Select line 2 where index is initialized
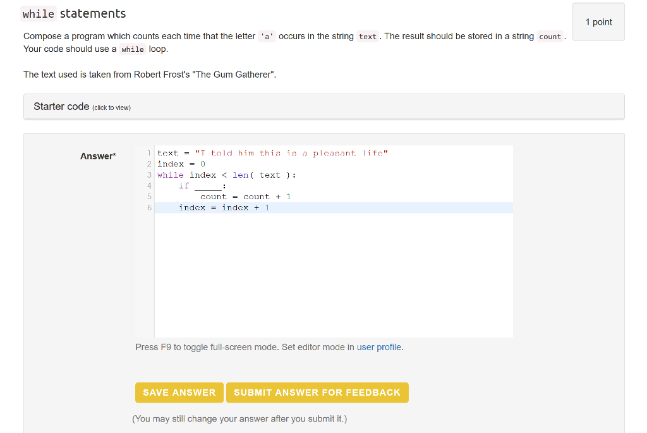Viewport: 647px width, 433px height. pos(181,164)
